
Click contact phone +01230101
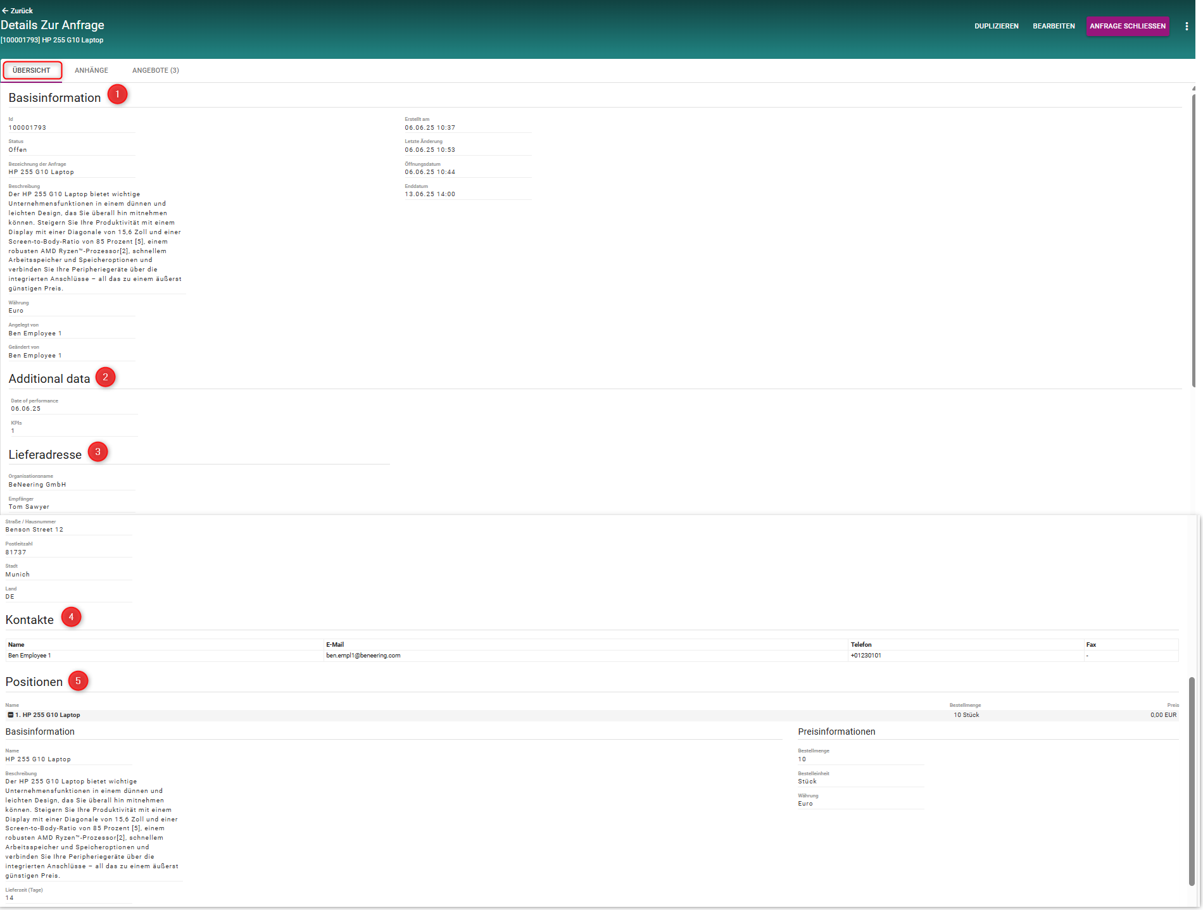click(x=866, y=656)
